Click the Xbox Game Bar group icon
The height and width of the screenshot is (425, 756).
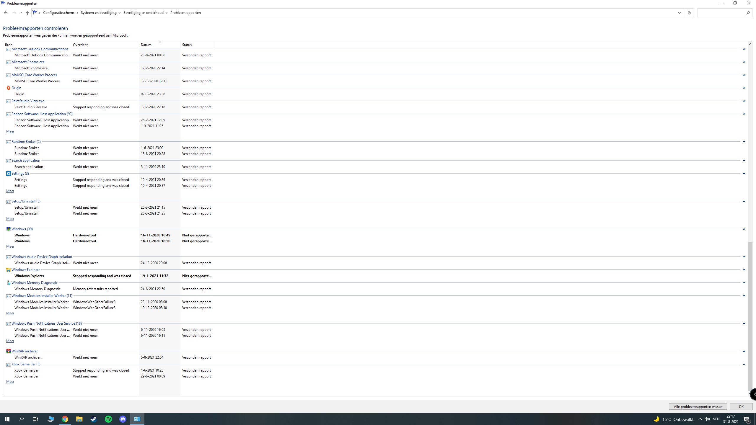pos(8,364)
